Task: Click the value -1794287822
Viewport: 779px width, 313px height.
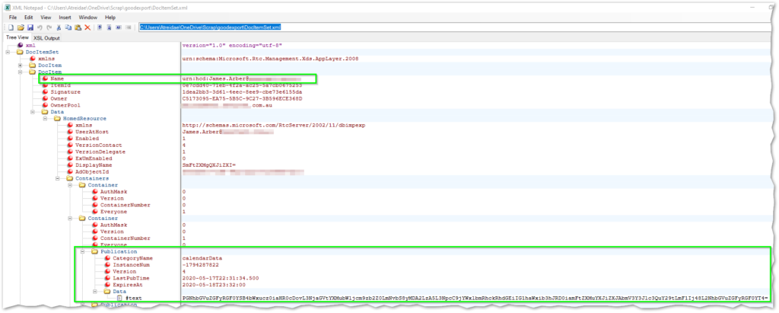Action: [x=201, y=265]
